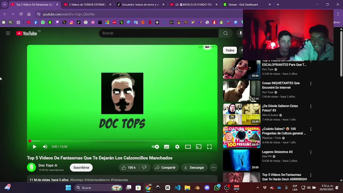View site information icon in address bar
Viewport: 343px width, 193px height.
(39, 14)
